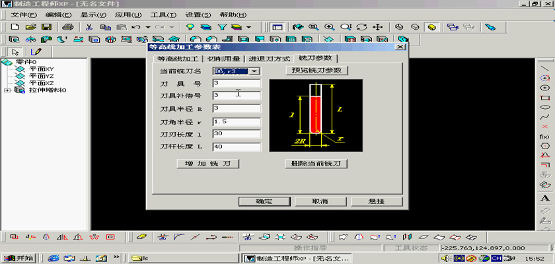Open the 应用(U) menu

click(x=128, y=15)
